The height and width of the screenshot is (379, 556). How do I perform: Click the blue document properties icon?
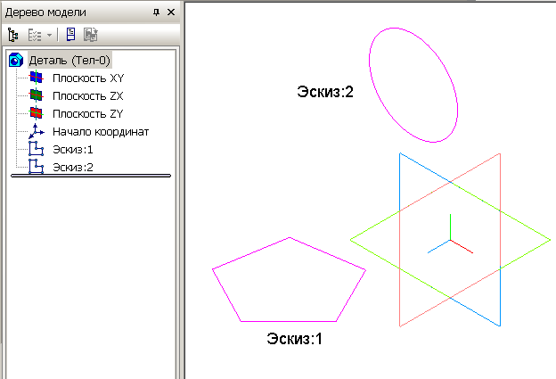pyautogui.click(x=70, y=35)
